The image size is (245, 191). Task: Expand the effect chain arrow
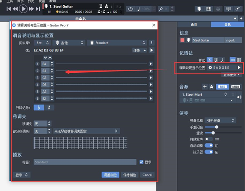232,100
